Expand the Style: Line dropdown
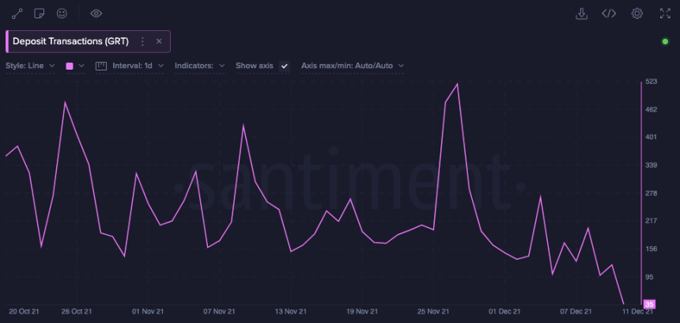The height and width of the screenshot is (323, 680). (x=30, y=66)
